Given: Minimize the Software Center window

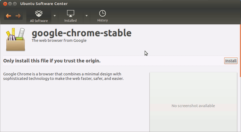Looking at the screenshot, I should [10, 4].
